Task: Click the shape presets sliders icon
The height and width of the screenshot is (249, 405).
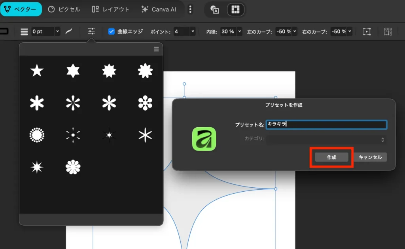Action: [91, 31]
